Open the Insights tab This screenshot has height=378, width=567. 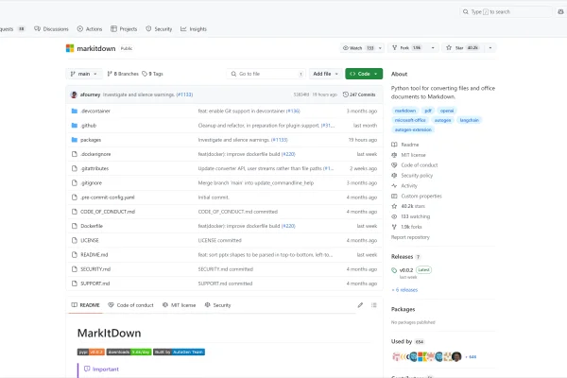coord(194,29)
